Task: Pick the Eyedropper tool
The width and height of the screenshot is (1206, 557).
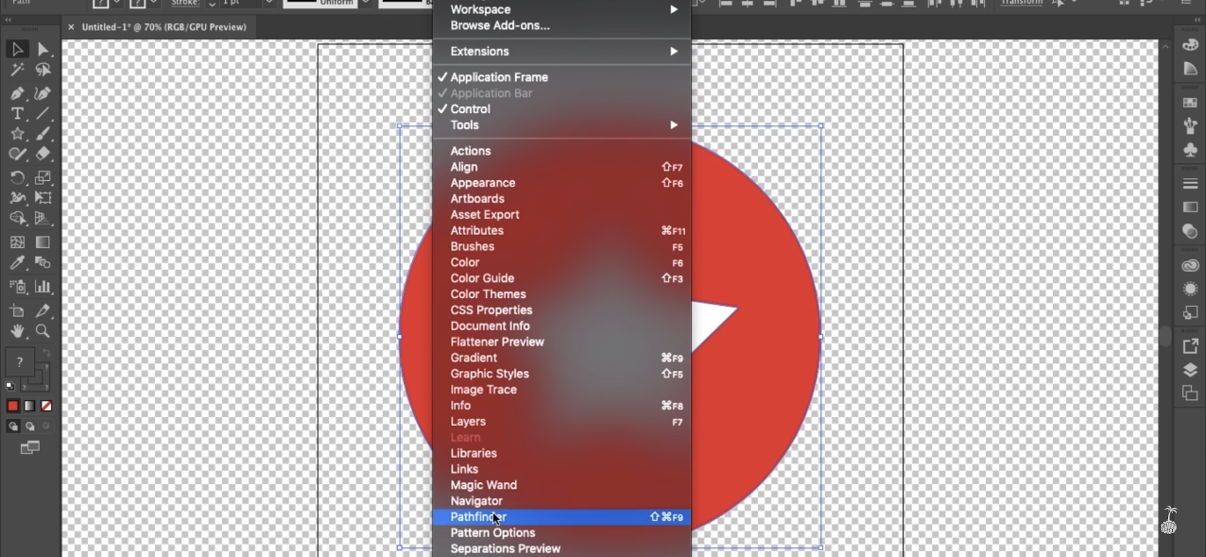Action: coord(17,263)
